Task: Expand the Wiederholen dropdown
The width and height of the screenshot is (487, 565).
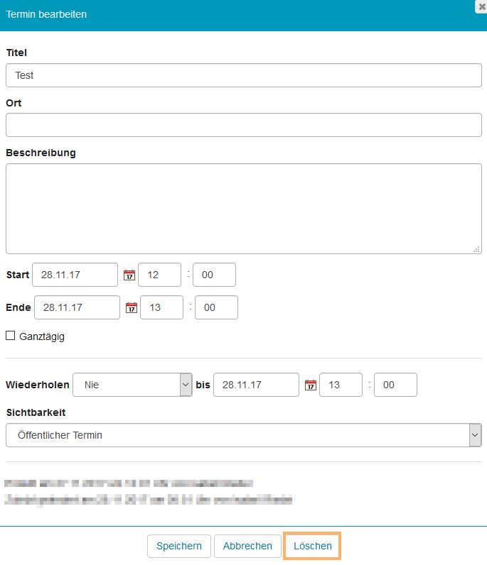Action: pos(132,385)
